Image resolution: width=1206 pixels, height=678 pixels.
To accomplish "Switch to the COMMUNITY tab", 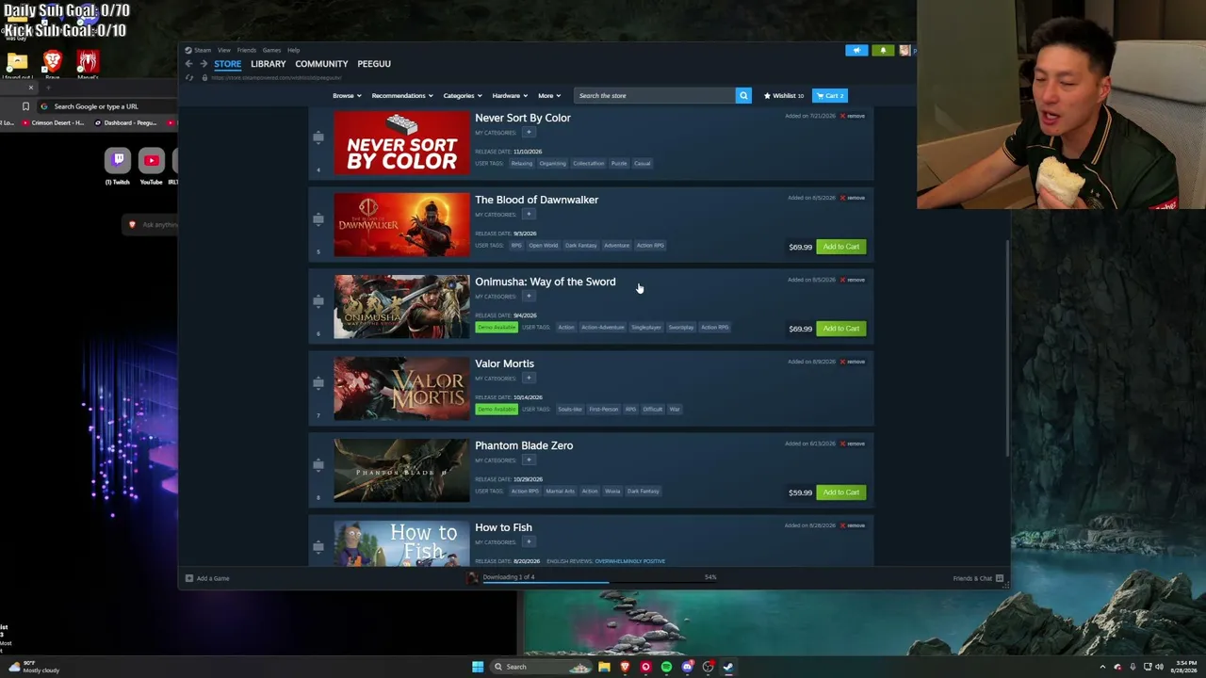I will [x=321, y=64].
